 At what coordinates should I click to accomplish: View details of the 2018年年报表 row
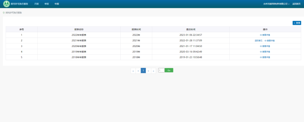[x=265, y=57]
